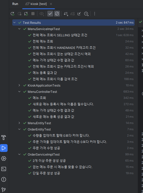This screenshot has width=143, height=193.
Task: Select MenuEntityTest class row
Action: coord(73,123)
